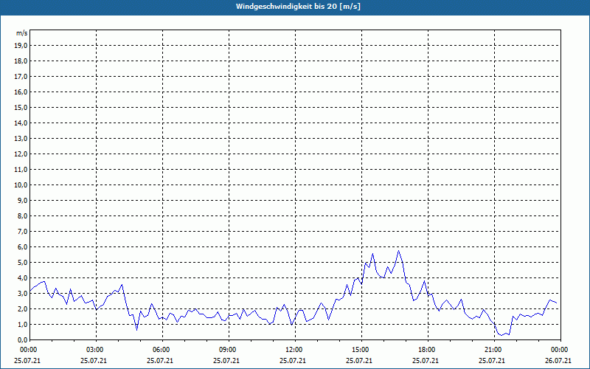Click the "2,0" y-axis label
Image resolution: width=590 pixels, height=369 pixels.
coord(22,308)
